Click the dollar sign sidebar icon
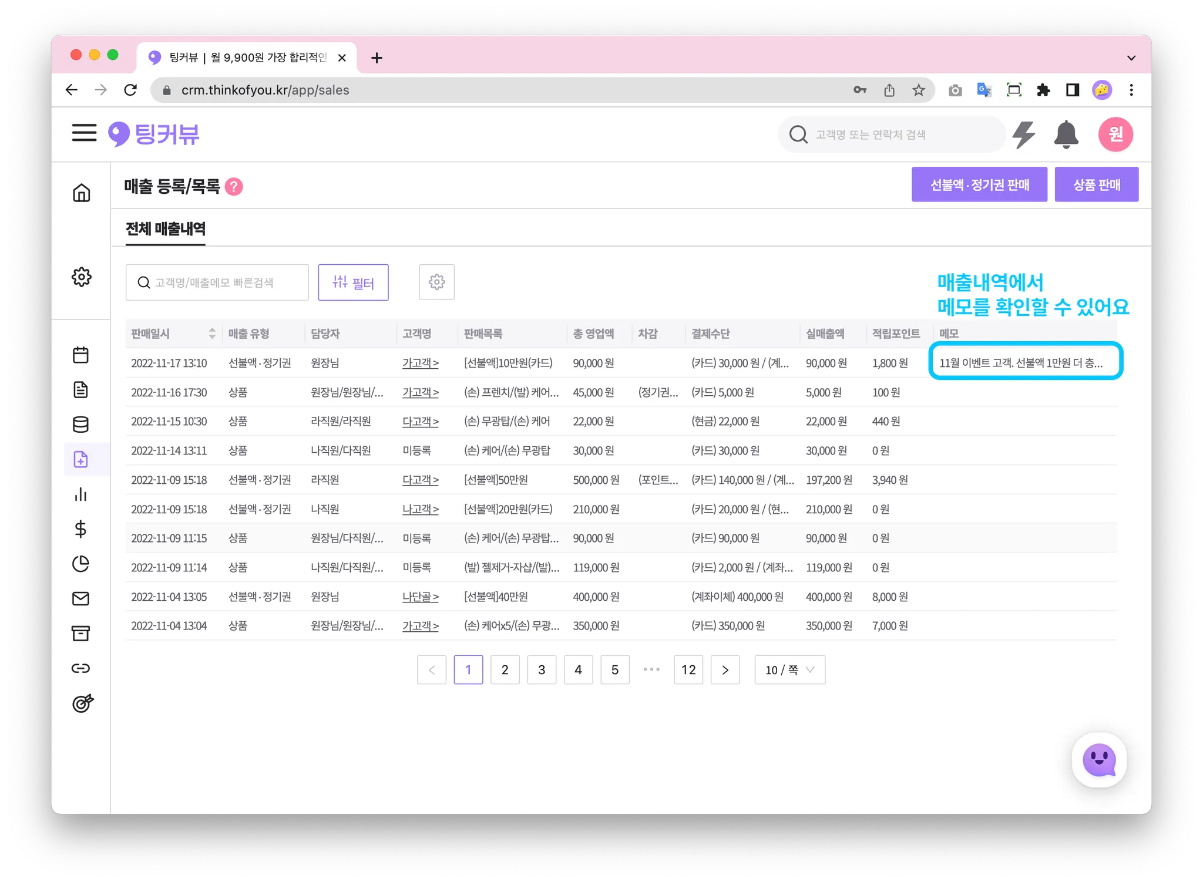This screenshot has height=882, width=1203. pyautogui.click(x=81, y=529)
